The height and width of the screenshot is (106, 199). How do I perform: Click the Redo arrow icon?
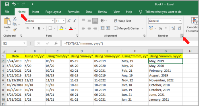(x=23, y=4)
